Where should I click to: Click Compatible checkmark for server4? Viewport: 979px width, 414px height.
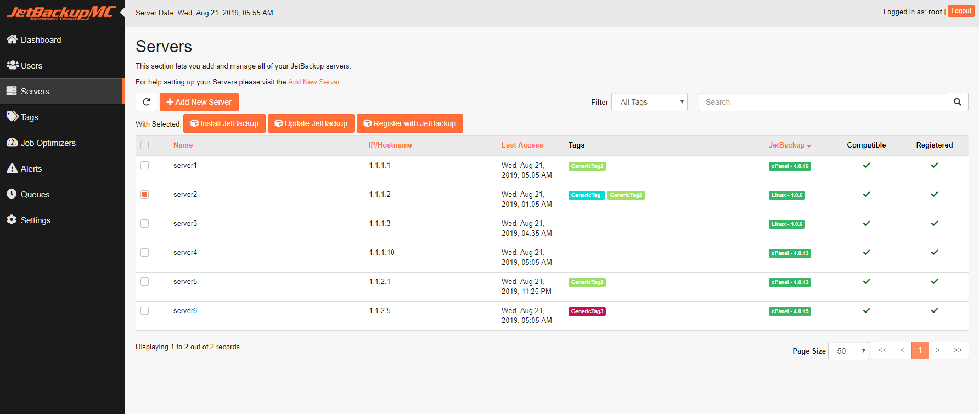[x=867, y=252]
